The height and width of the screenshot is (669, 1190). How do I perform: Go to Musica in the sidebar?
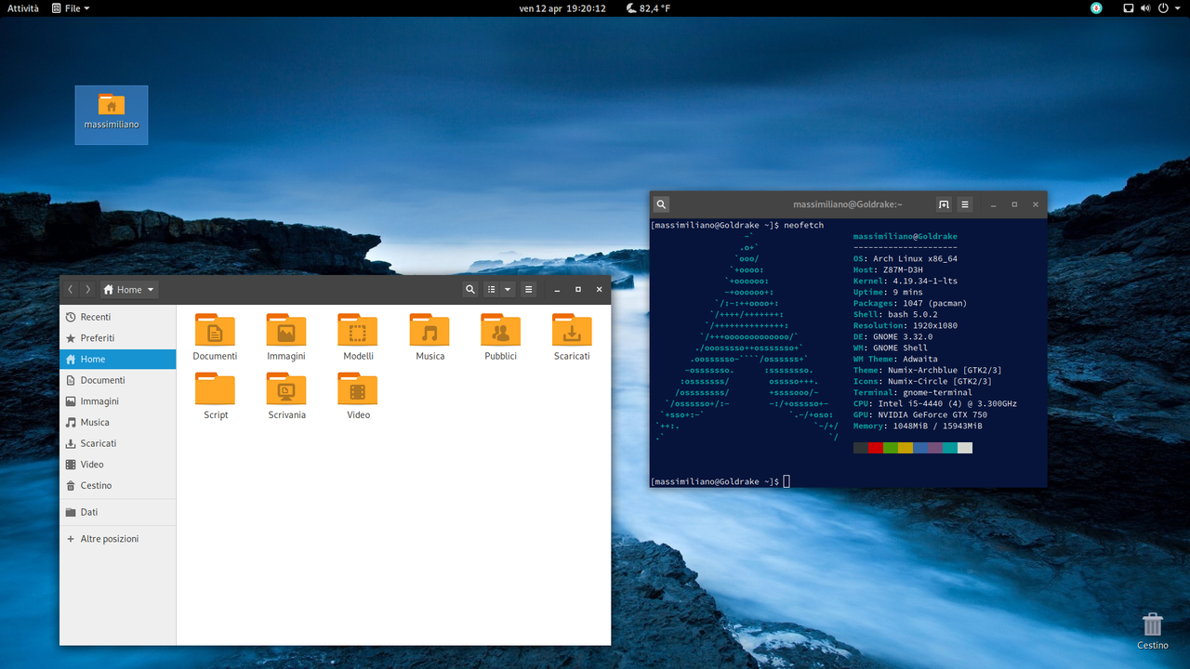pyautogui.click(x=118, y=422)
